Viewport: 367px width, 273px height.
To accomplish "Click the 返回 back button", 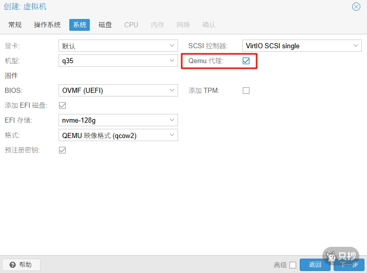I will tap(315, 265).
